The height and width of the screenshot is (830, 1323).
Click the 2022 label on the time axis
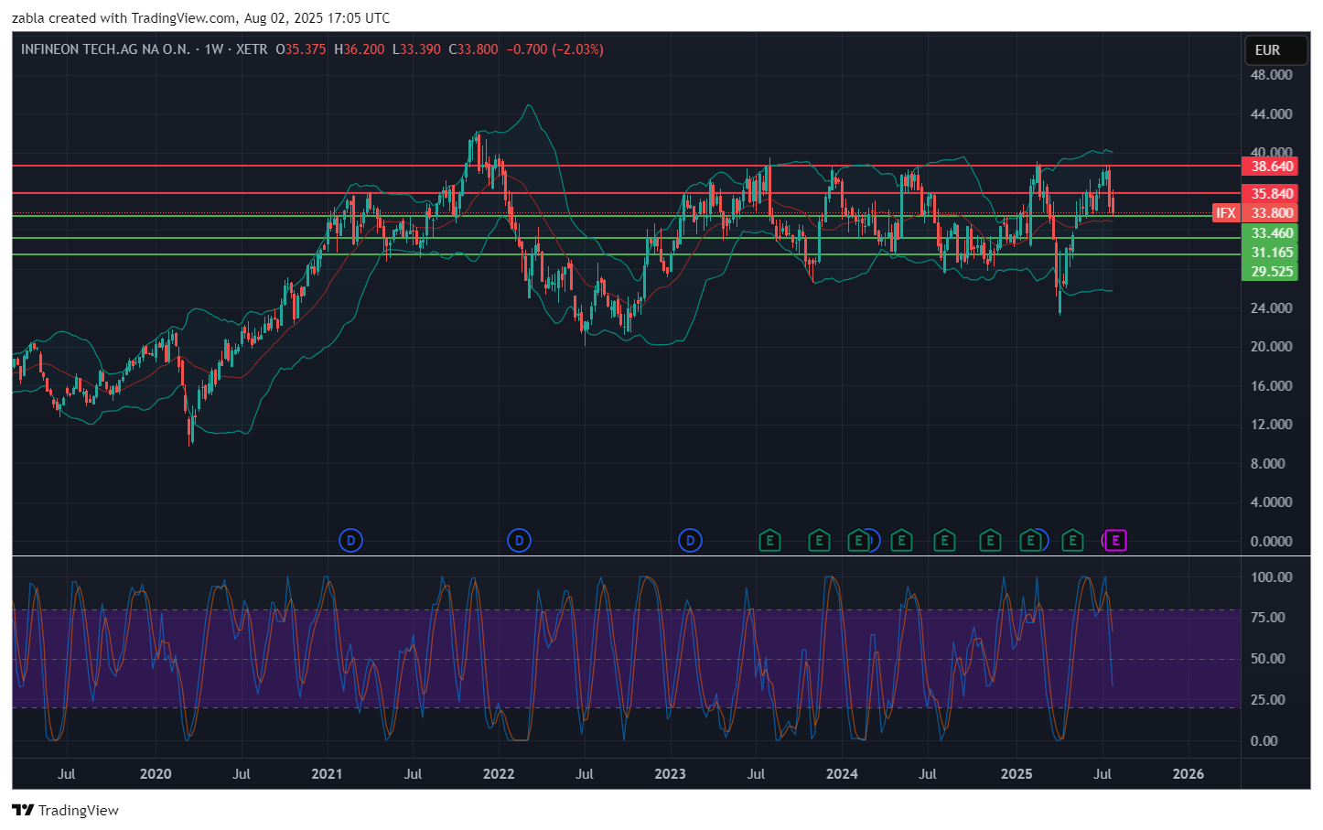(x=499, y=774)
